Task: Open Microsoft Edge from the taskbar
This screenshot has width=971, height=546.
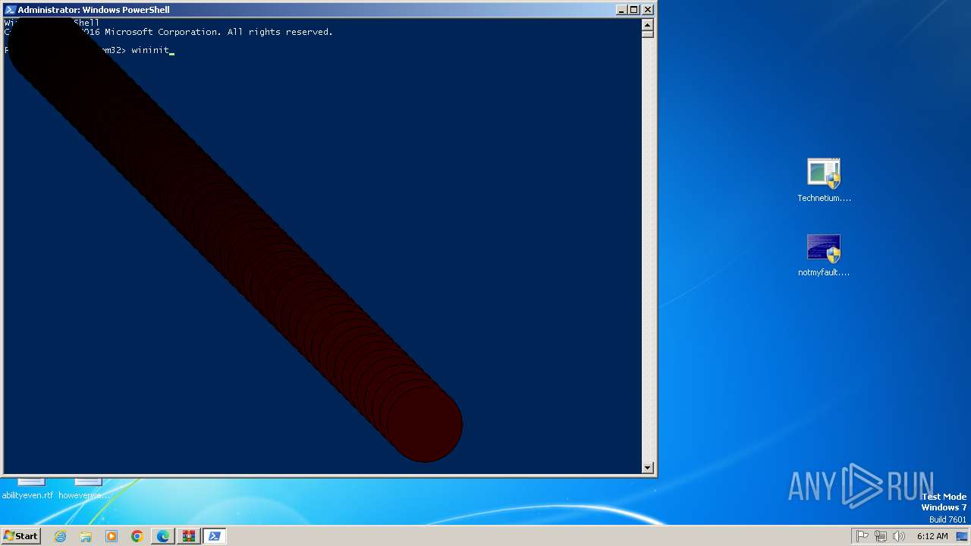Action: click(x=163, y=536)
